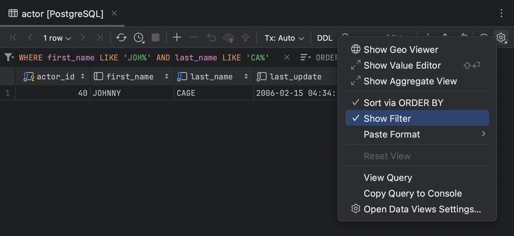
Task: Click the DDL button
Action: tap(324, 37)
